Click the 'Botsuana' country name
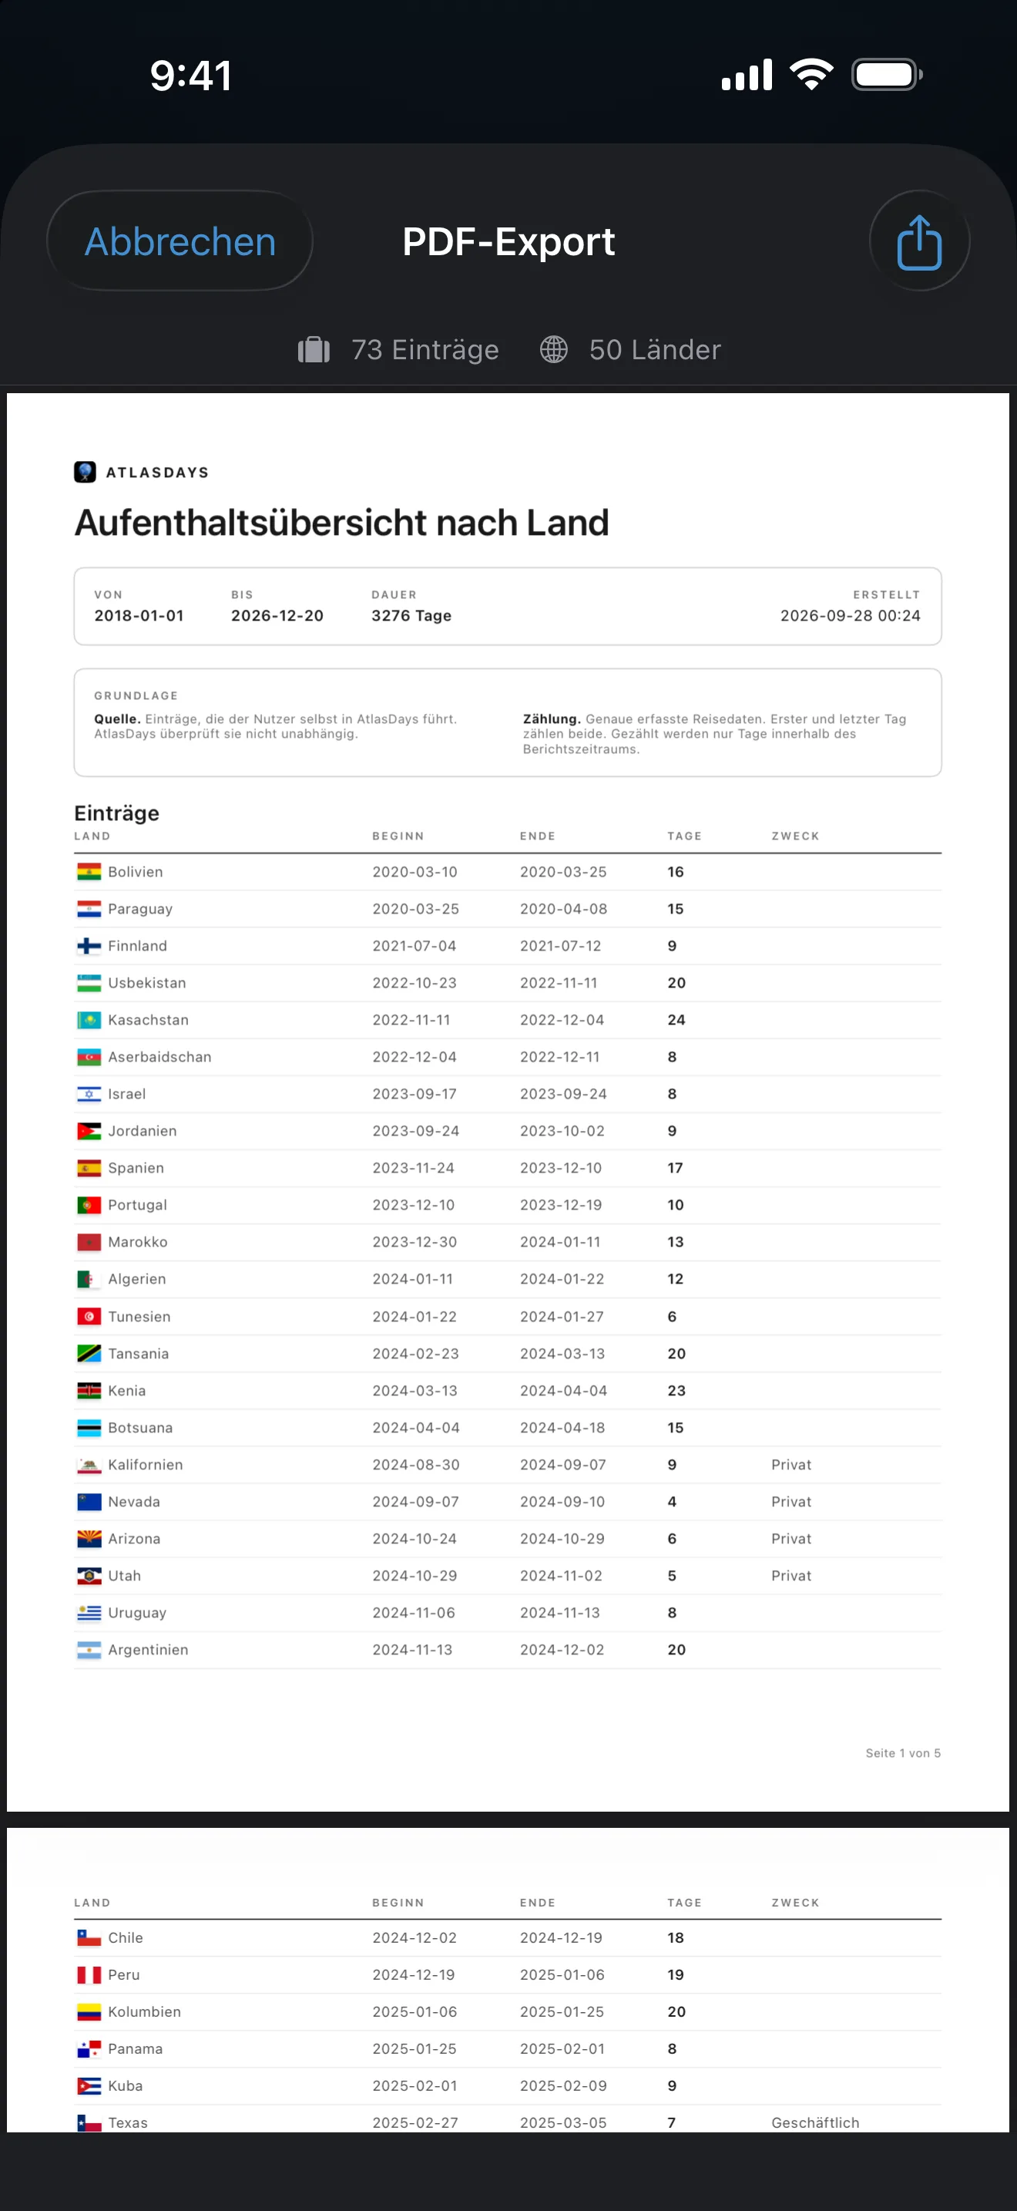This screenshot has width=1017, height=2211. click(x=141, y=1428)
